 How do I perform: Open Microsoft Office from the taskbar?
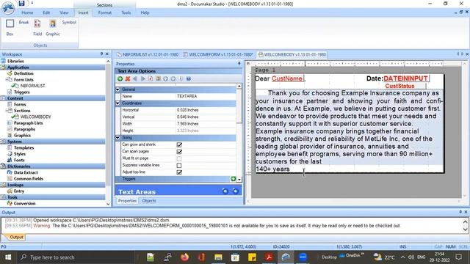(x=201, y=257)
